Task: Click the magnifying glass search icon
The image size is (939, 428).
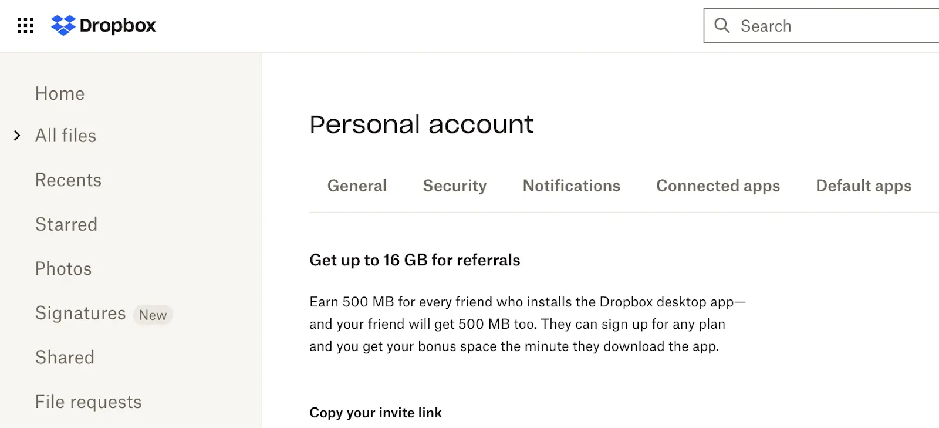Action: [x=721, y=26]
